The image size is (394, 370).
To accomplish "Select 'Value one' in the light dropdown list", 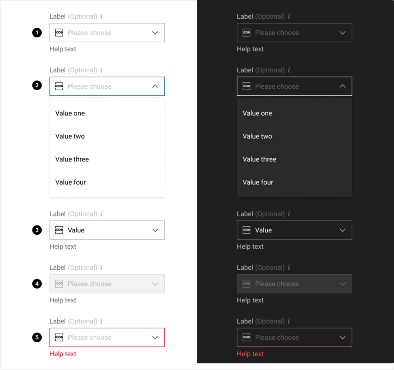I will [x=70, y=113].
